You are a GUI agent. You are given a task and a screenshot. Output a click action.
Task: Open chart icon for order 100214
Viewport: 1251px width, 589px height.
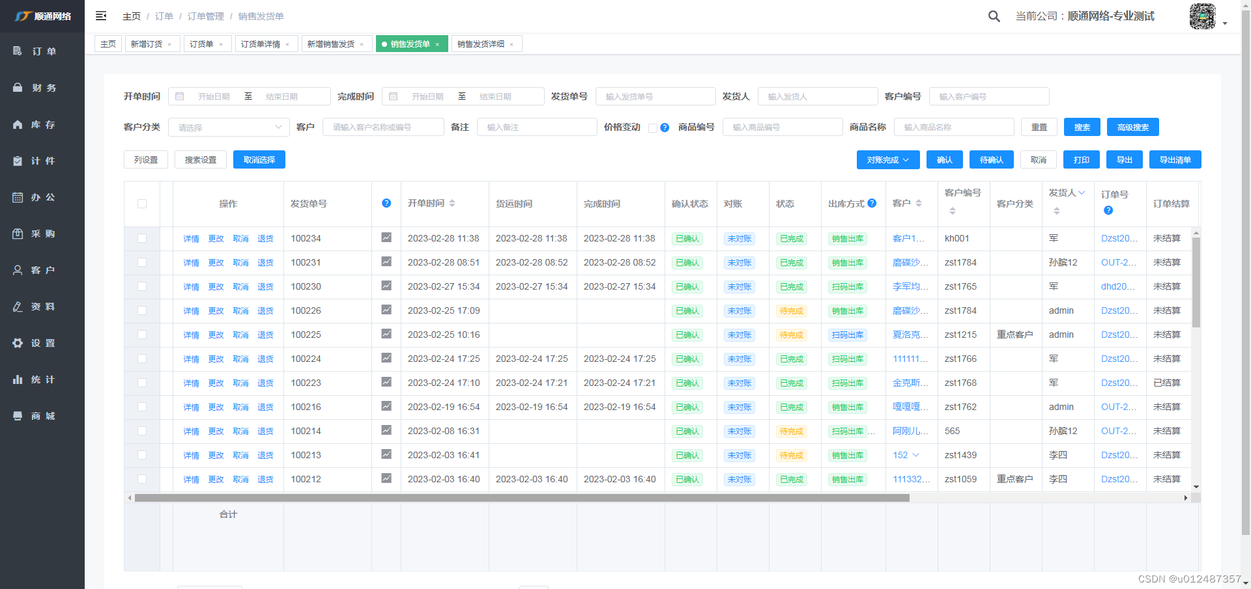(x=386, y=430)
